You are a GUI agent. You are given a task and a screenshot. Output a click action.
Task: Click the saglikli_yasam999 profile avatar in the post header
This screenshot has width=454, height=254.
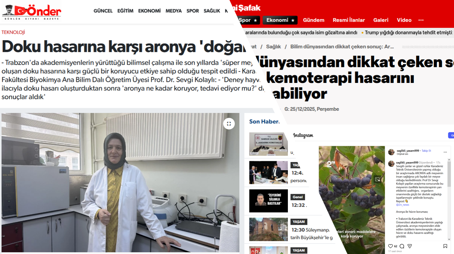pyautogui.click(x=391, y=152)
